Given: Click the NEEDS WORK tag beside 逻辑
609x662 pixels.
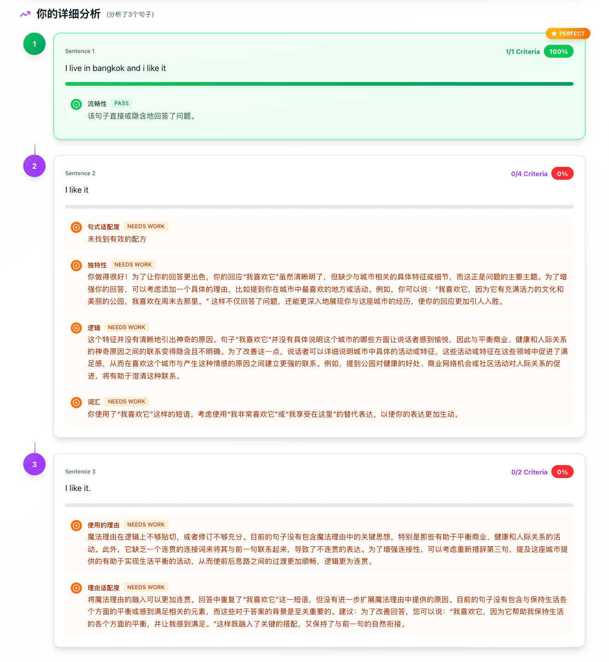Looking at the screenshot, I should [127, 327].
